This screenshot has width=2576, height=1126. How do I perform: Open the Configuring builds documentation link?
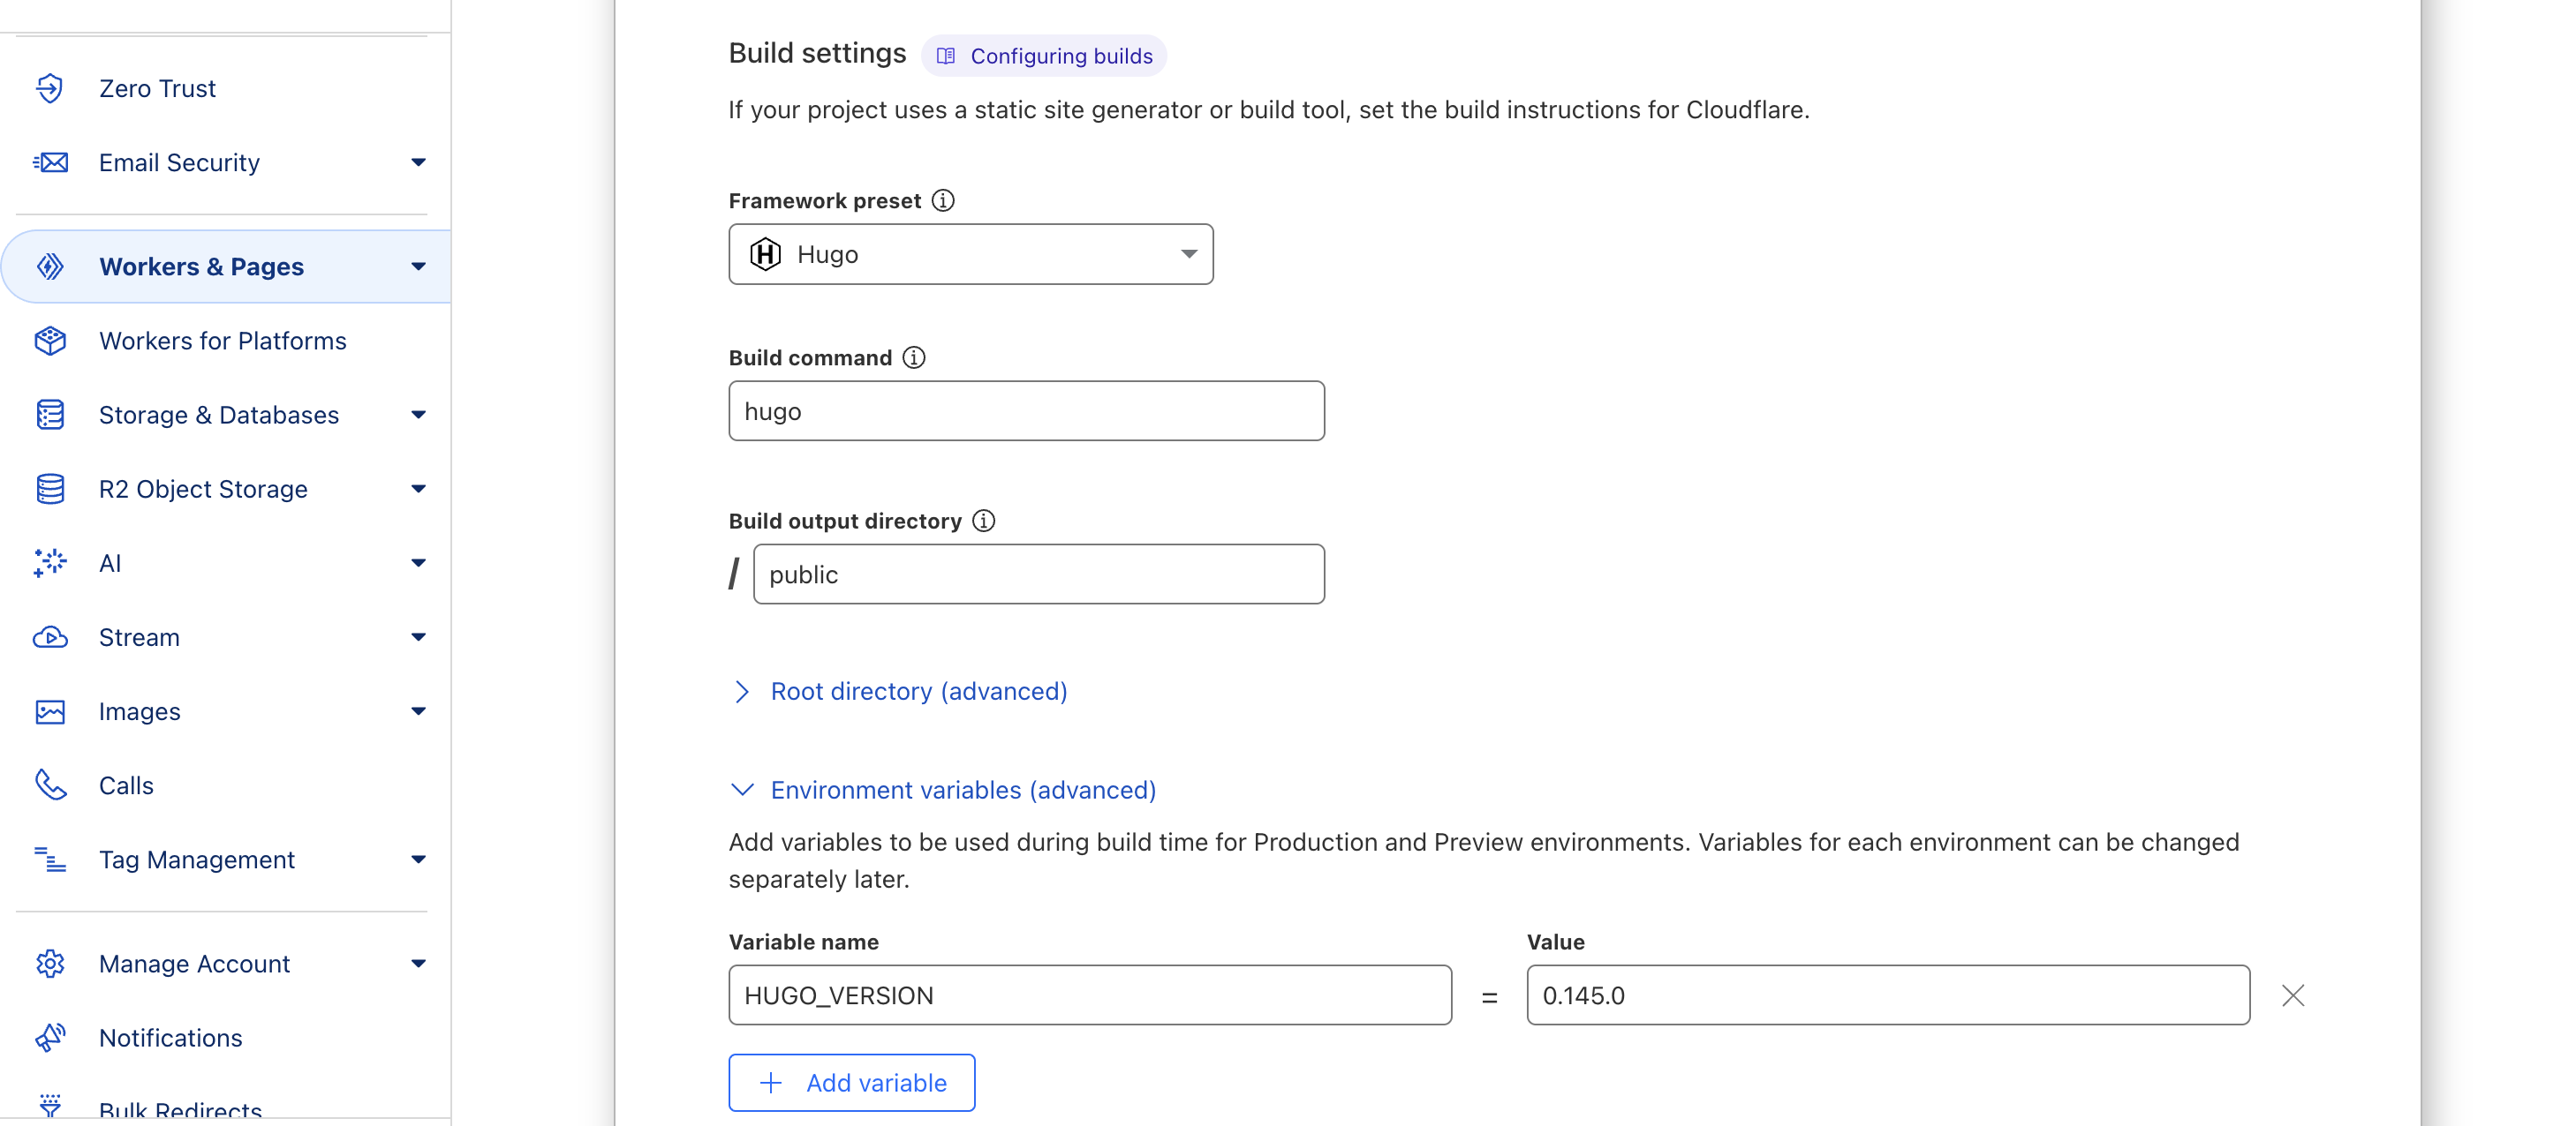tap(1044, 56)
